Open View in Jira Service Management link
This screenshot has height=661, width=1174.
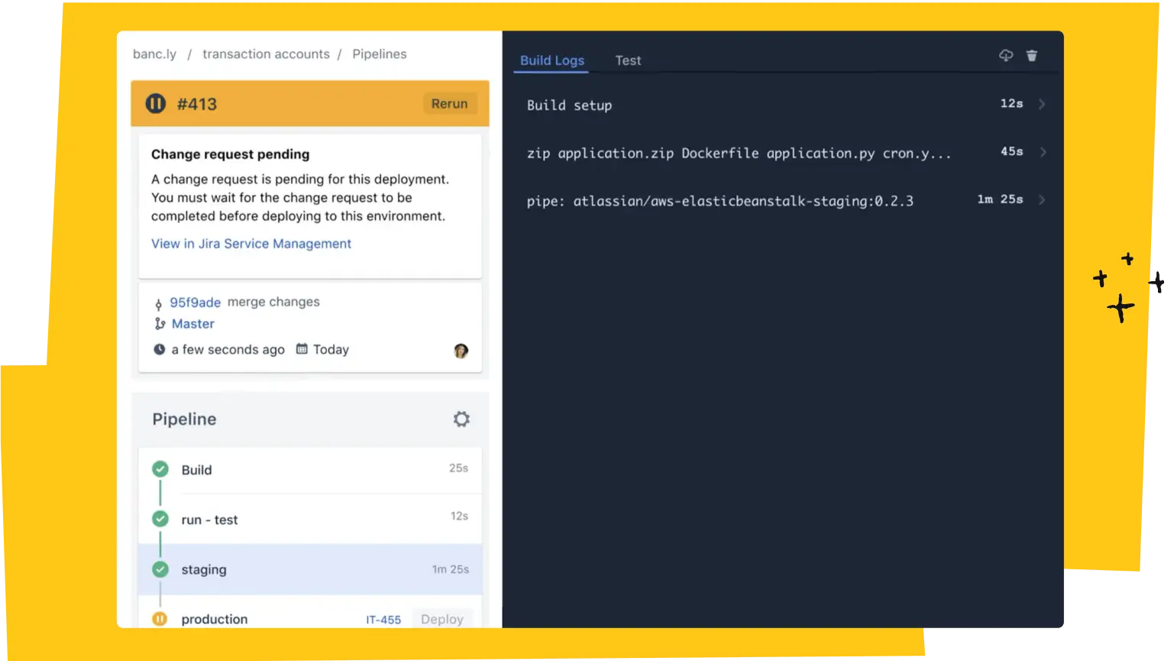251,244
